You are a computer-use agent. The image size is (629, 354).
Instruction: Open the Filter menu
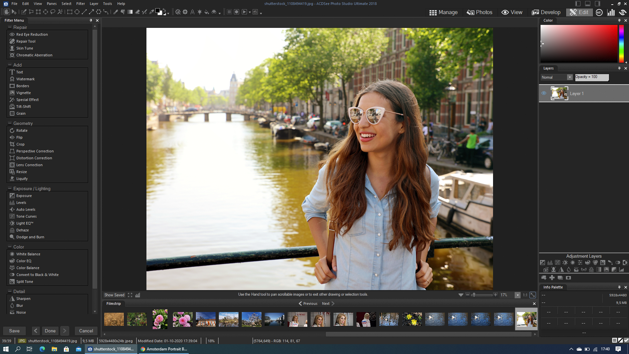pos(81,4)
